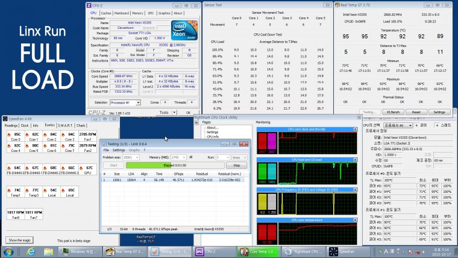Open SpeedFan Charts tab

click(x=81, y=125)
